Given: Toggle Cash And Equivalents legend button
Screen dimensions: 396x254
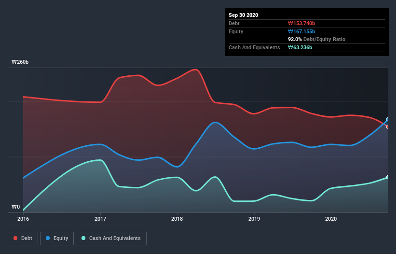Looking at the screenshot, I should [111, 239].
